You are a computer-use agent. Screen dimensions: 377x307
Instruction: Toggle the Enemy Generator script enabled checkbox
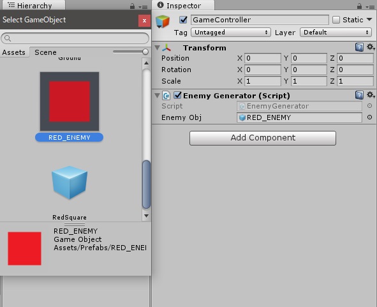tap(177, 95)
